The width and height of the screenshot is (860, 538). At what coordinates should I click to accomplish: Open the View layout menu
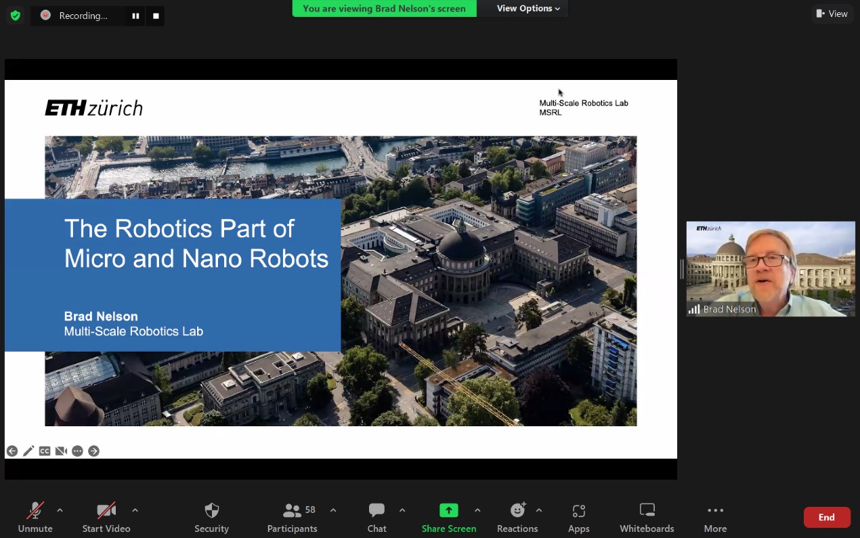[832, 14]
